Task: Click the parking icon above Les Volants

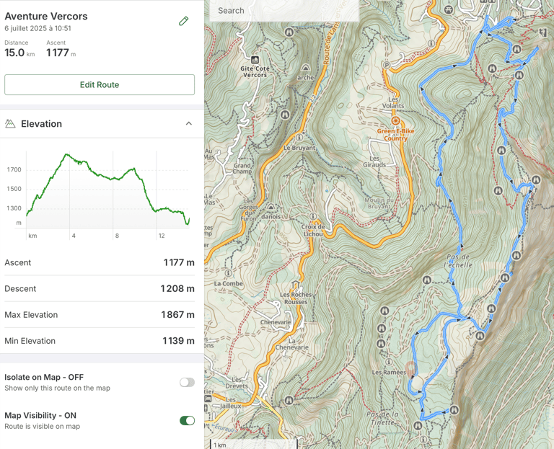Action: (x=387, y=66)
